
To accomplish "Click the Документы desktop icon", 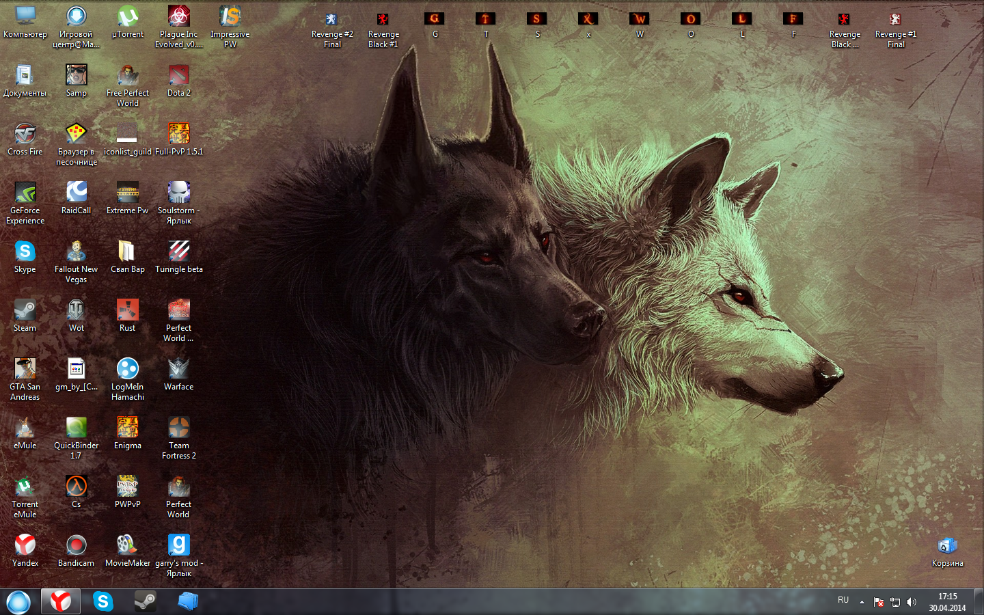I will (x=25, y=81).
